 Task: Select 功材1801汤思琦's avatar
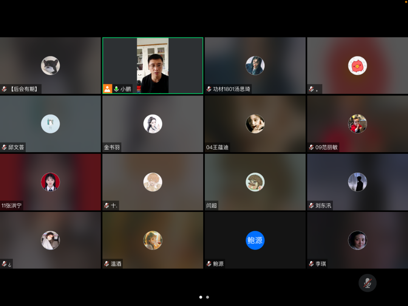coord(255,66)
